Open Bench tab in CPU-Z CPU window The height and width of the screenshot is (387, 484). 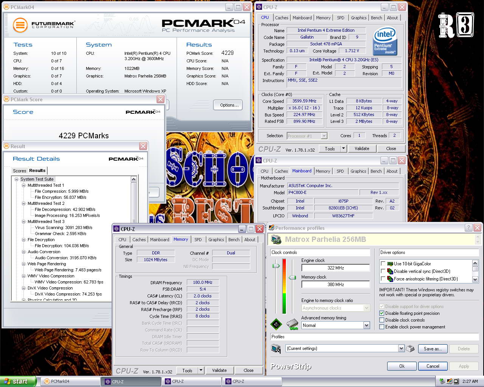point(376,18)
